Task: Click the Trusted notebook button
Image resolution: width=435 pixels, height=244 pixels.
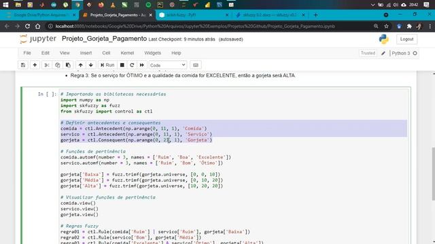Action: (x=368, y=53)
